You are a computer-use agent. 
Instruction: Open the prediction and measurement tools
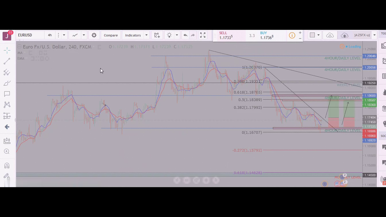tap(7, 116)
